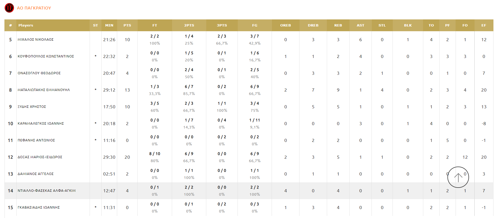Click the AO Pagkratiou team logo
The height and width of the screenshot is (218, 495).
click(9, 8)
